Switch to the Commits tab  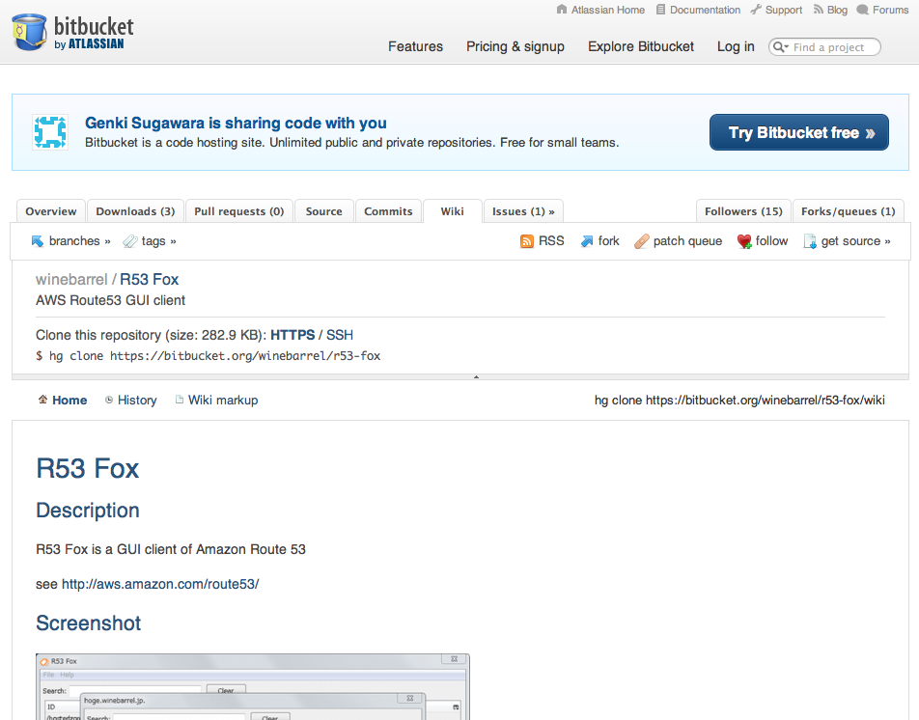[x=388, y=210]
